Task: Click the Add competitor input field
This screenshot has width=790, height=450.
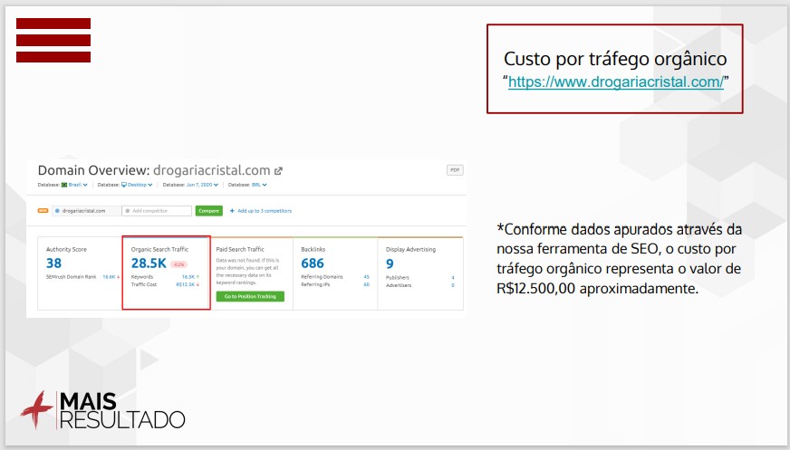Action: click(x=157, y=211)
